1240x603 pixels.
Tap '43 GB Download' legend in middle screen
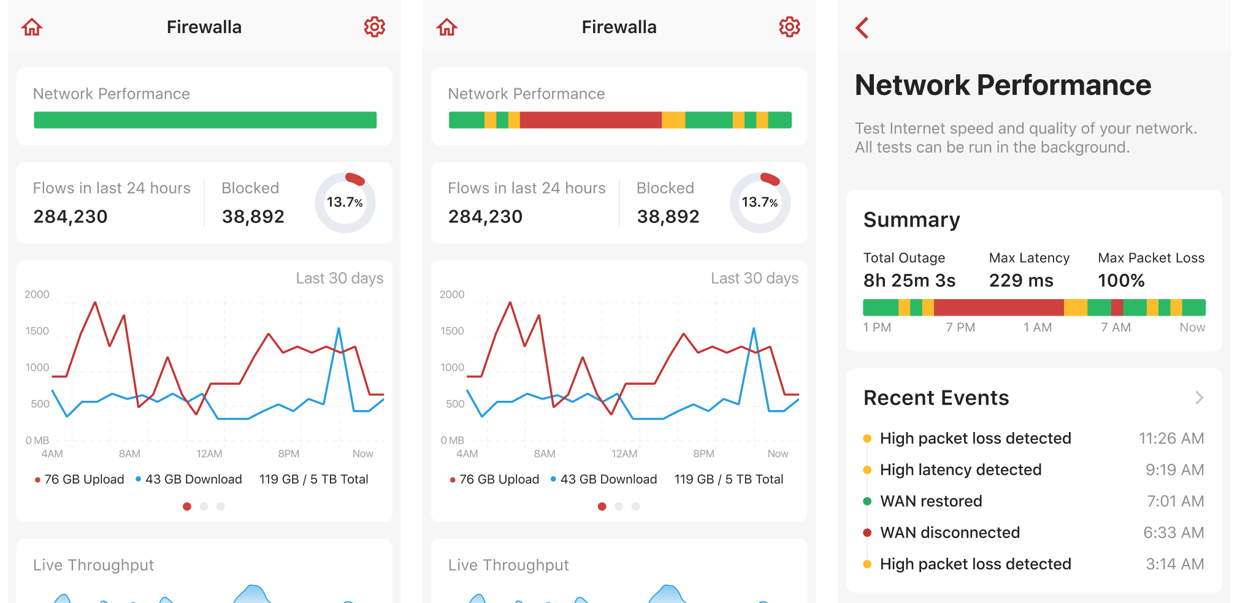(604, 479)
